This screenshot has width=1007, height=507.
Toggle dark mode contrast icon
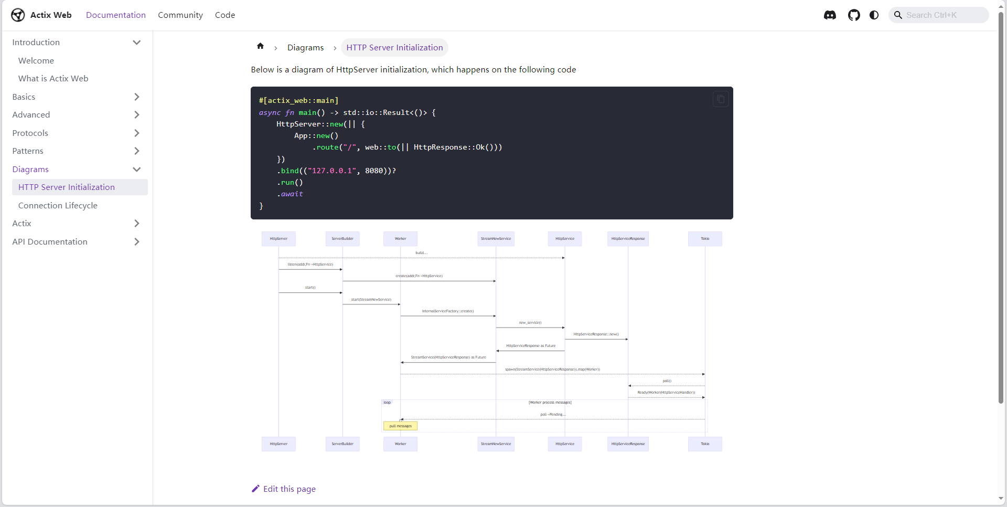pos(874,15)
